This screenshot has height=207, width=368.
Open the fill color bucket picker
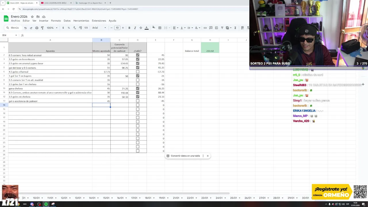[x=154, y=28]
